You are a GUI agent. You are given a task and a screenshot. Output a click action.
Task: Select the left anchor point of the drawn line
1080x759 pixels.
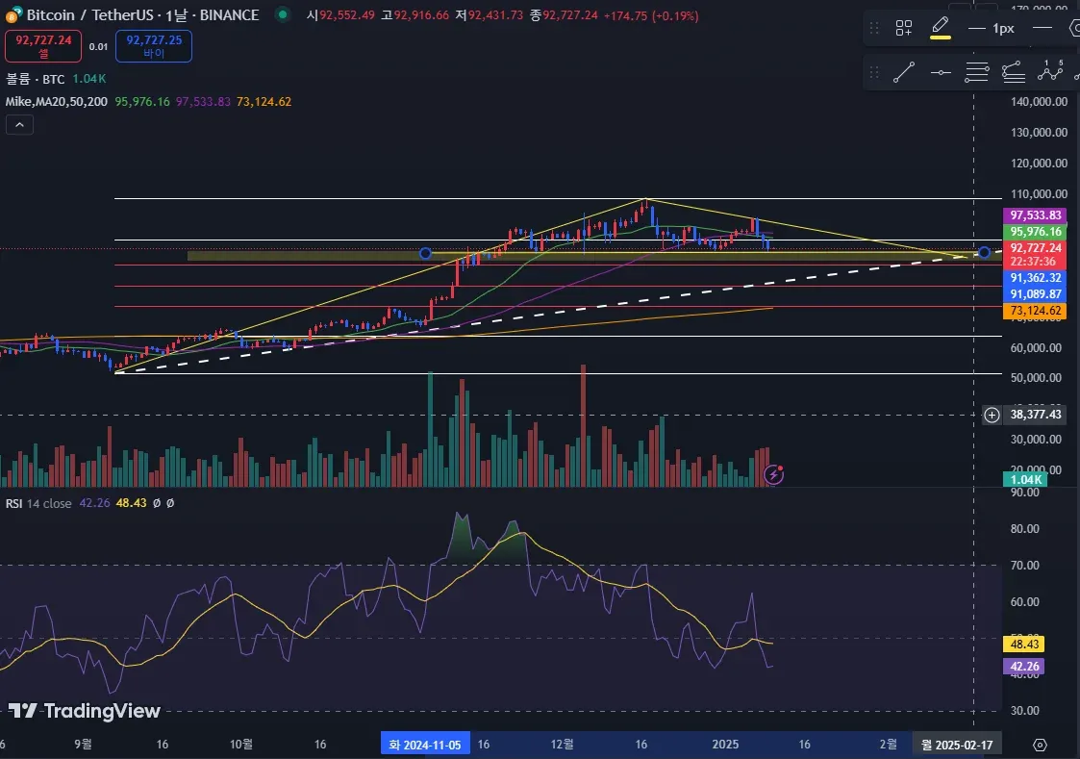(426, 253)
